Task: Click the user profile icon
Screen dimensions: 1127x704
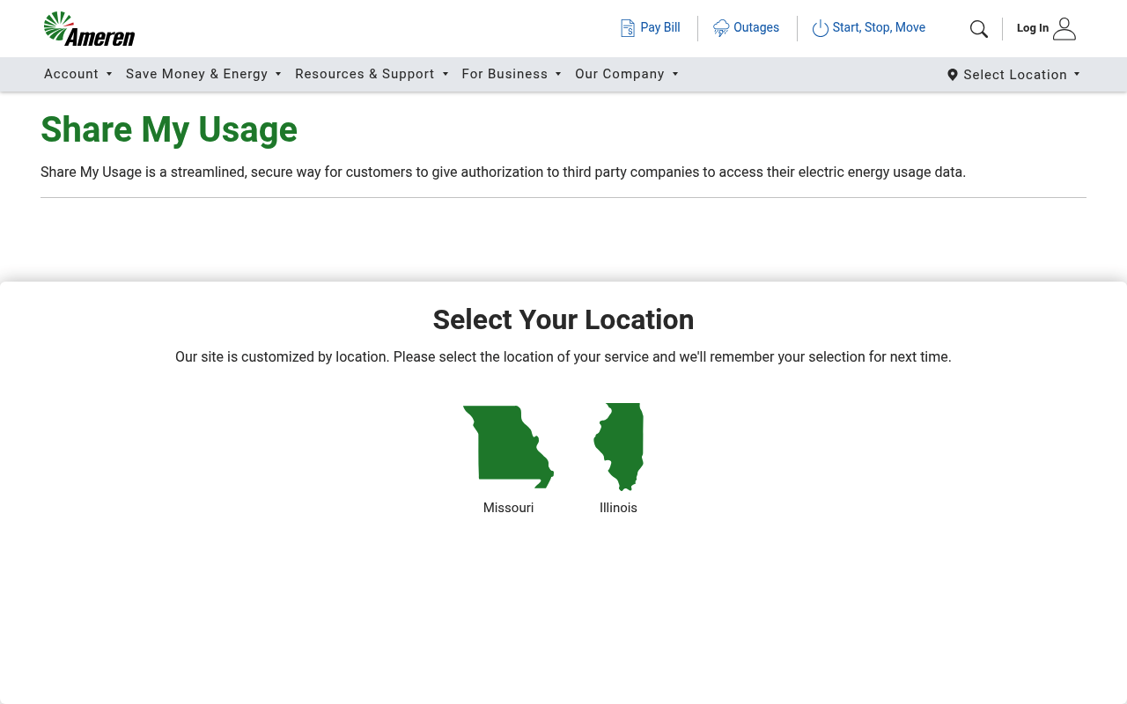Action: [1064, 28]
